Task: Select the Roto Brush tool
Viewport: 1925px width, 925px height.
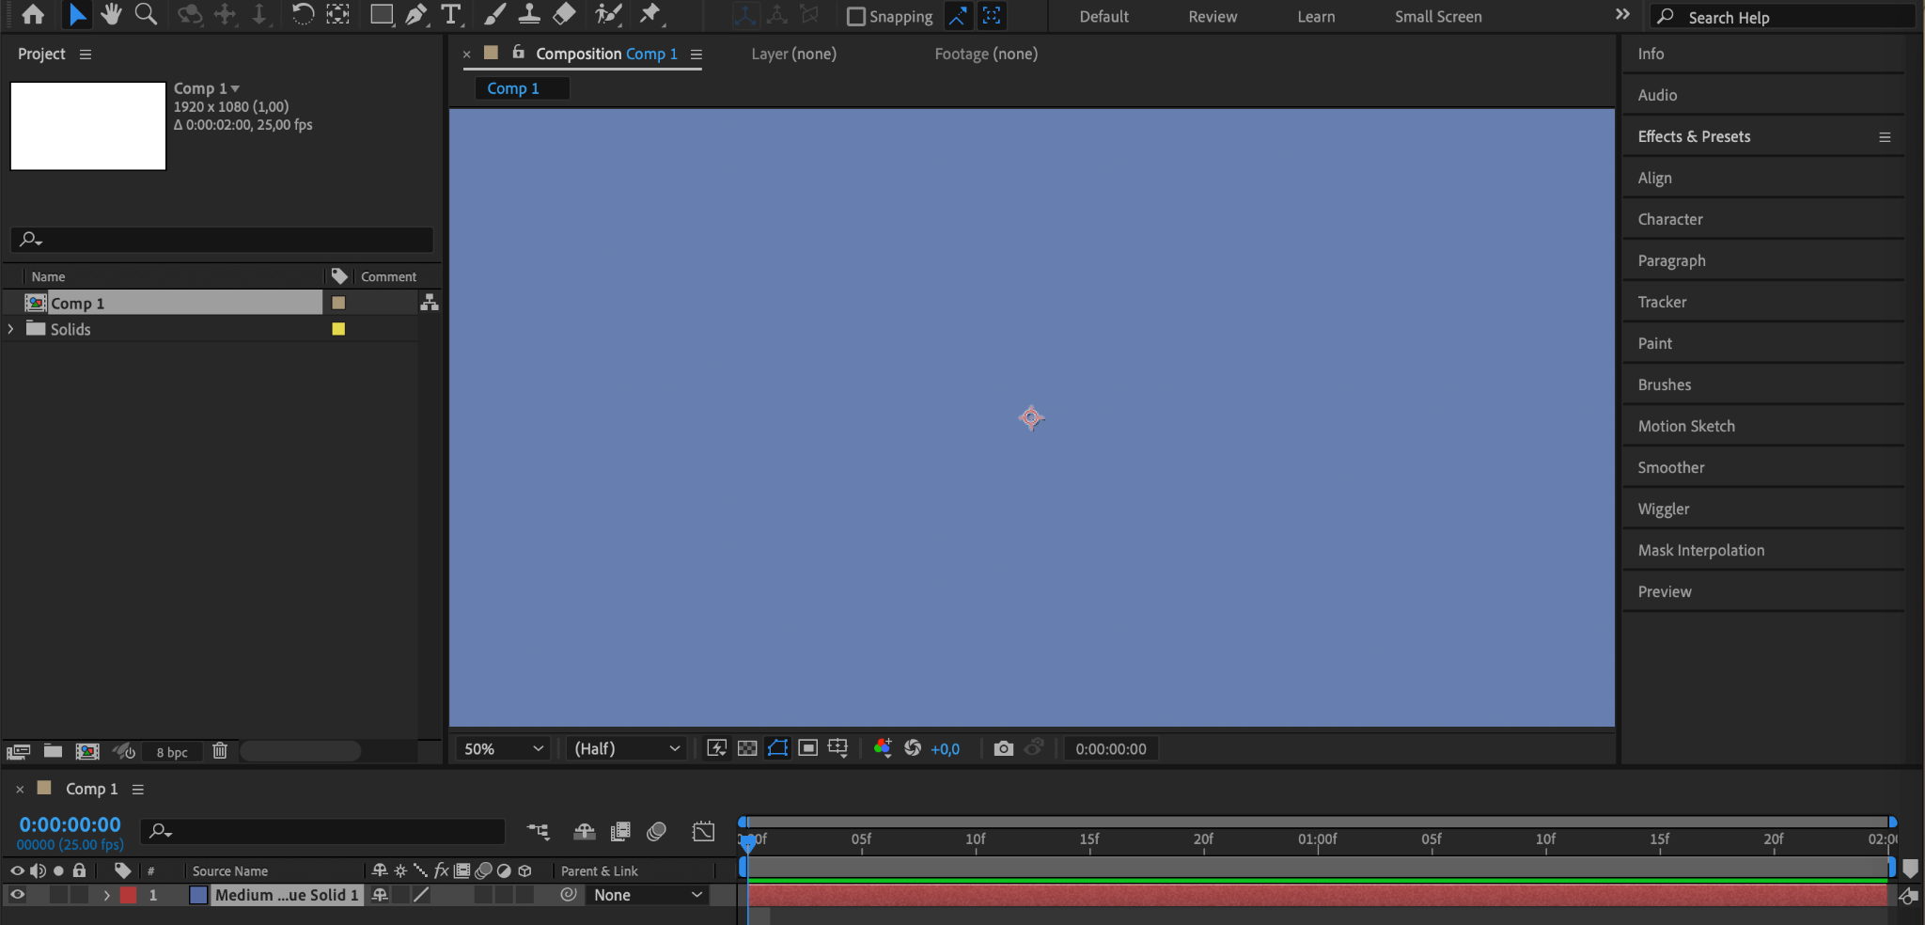Action: pos(608,15)
